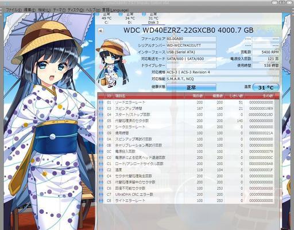This screenshot has height=230, width=294.
Task: Click raw value 000000000079 in row 0C
Action: coord(261,152)
